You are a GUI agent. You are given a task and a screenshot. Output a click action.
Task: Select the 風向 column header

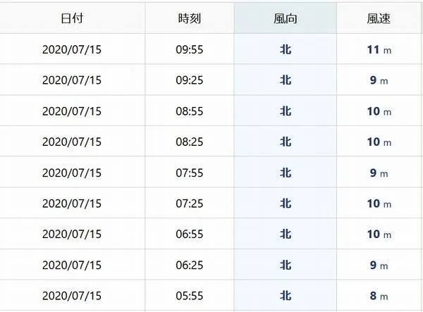(x=286, y=18)
